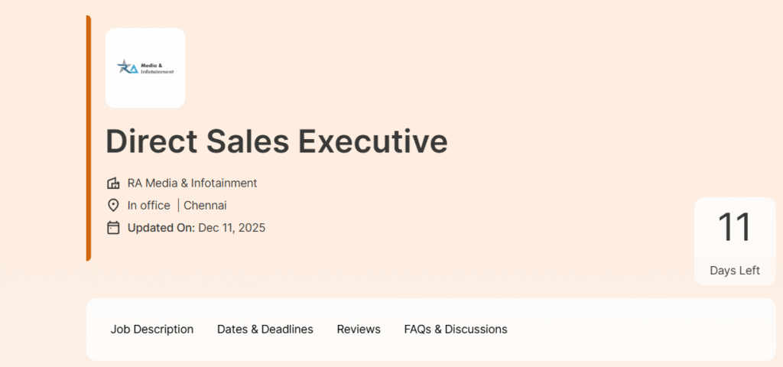Select the Reviews tab

click(x=359, y=330)
